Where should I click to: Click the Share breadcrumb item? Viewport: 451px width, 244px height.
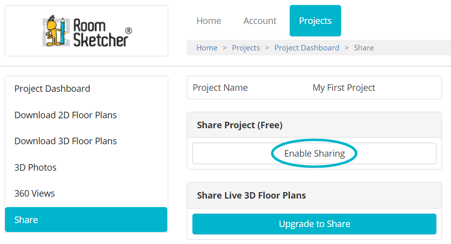click(x=364, y=48)
